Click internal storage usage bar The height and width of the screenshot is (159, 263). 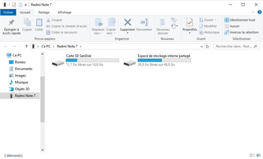point(164,60)
